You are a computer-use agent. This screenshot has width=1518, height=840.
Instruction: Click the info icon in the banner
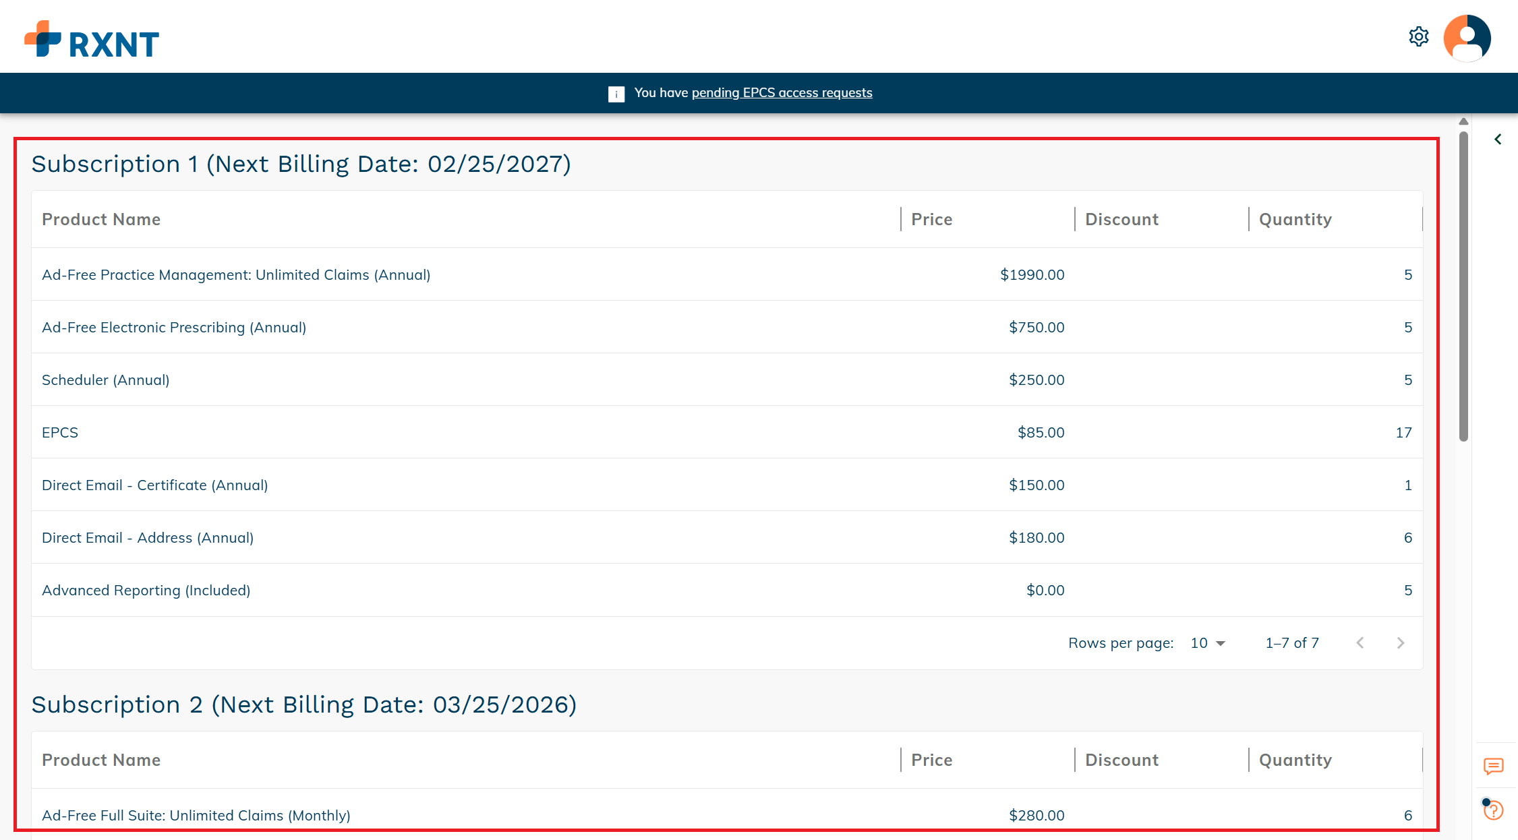616,94
